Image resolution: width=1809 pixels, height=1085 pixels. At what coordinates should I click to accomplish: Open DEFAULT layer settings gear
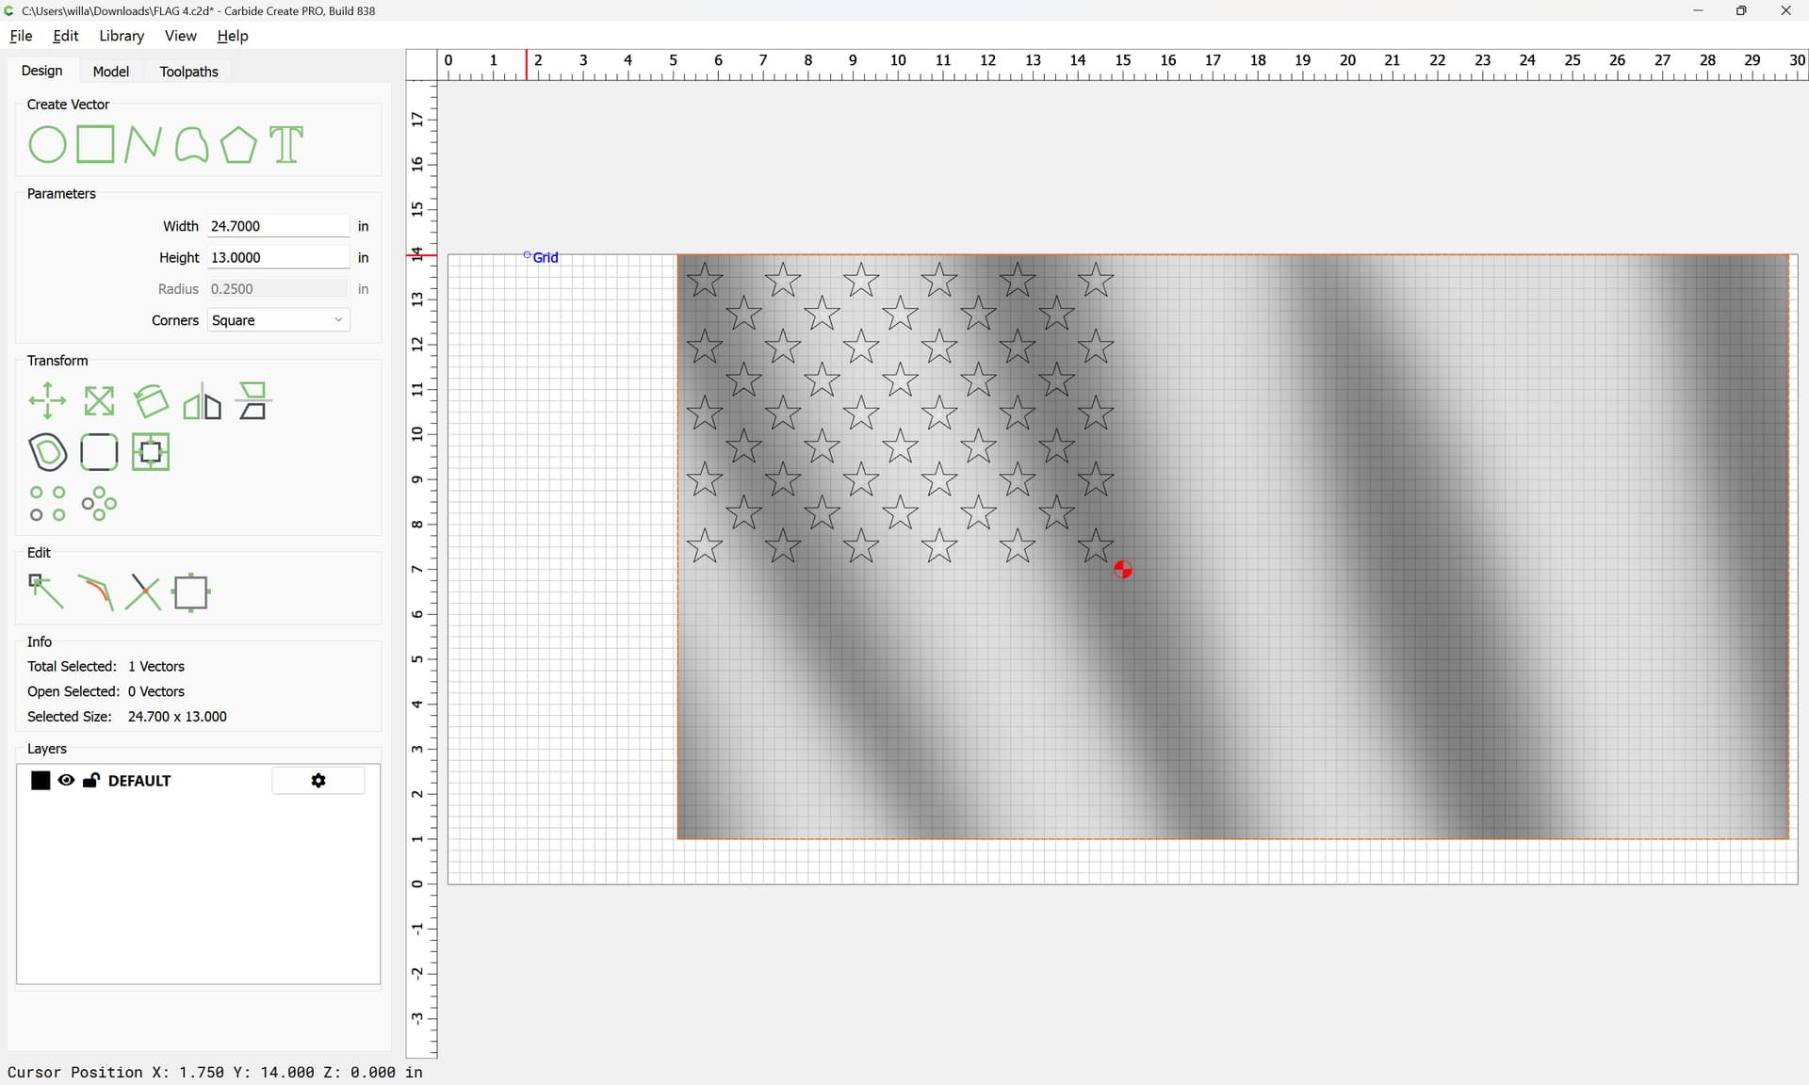tap(318, 781)
